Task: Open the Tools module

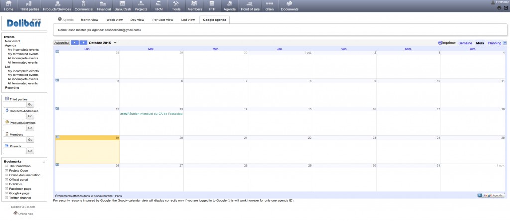Action: (x=176, y=6)
